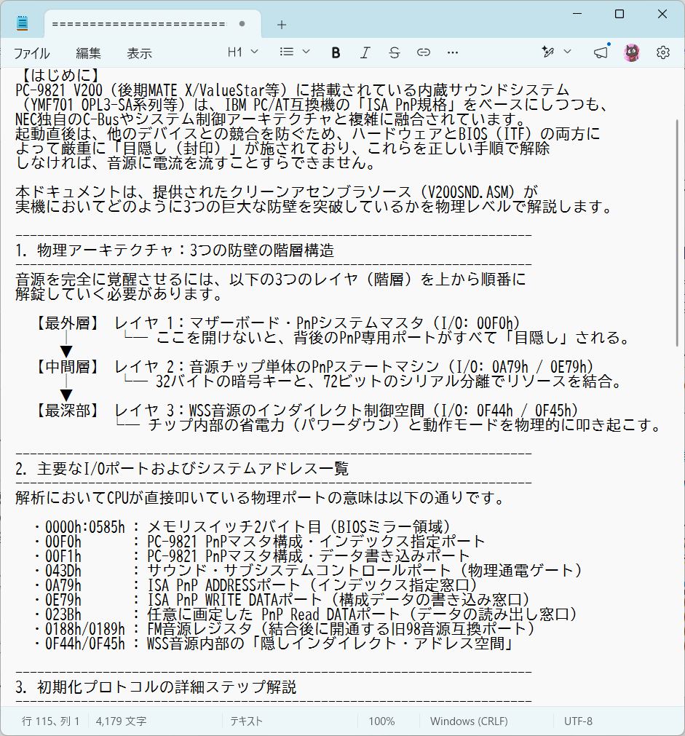Click the 4,179 文字 character count
This screenshot has height=736, width=685.
pyautogui.click(x=121, y=721)
